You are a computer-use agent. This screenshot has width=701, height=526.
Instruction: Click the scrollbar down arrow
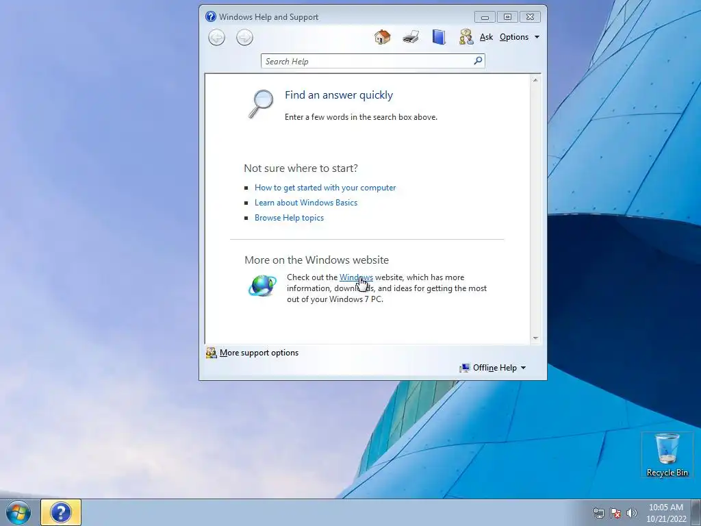click(x=535, y=338)
